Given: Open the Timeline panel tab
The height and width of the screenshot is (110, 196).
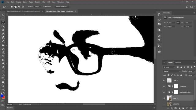Looking at the screenshot, I should tap(10, 108).
